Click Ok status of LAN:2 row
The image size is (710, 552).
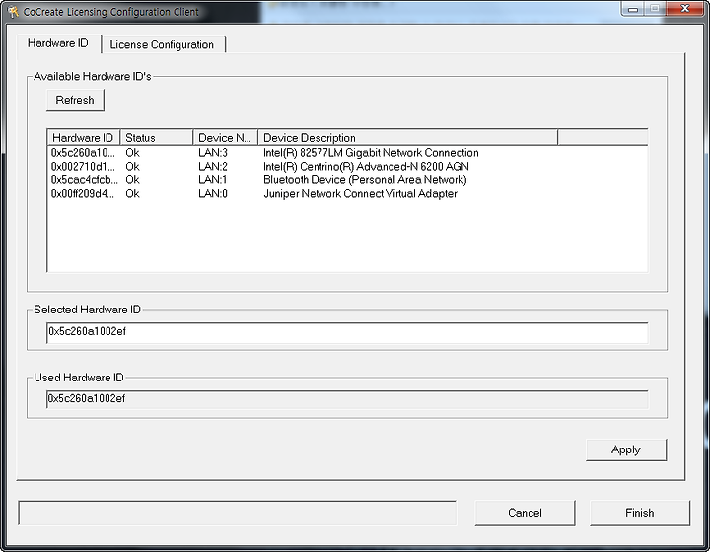click(x=133, y=166)
